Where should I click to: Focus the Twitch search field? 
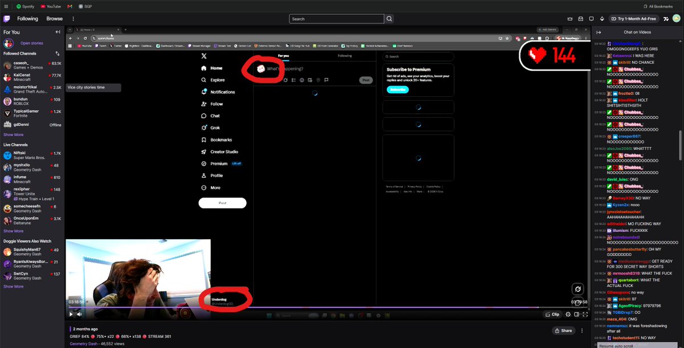336,19
